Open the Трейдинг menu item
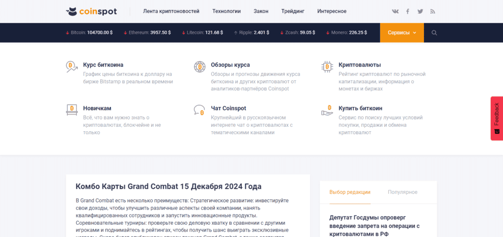Screen dimensions: 503x237 (293, 12)
